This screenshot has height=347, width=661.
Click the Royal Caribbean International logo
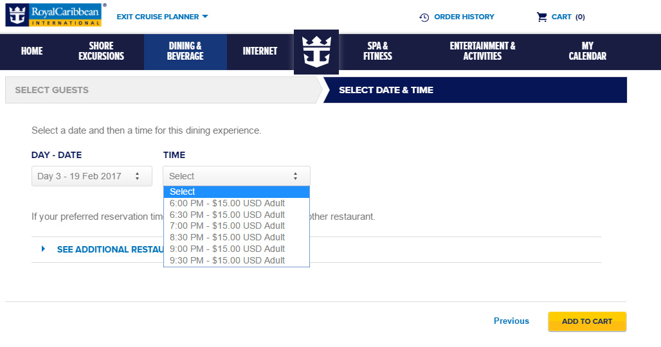[53, 15]
